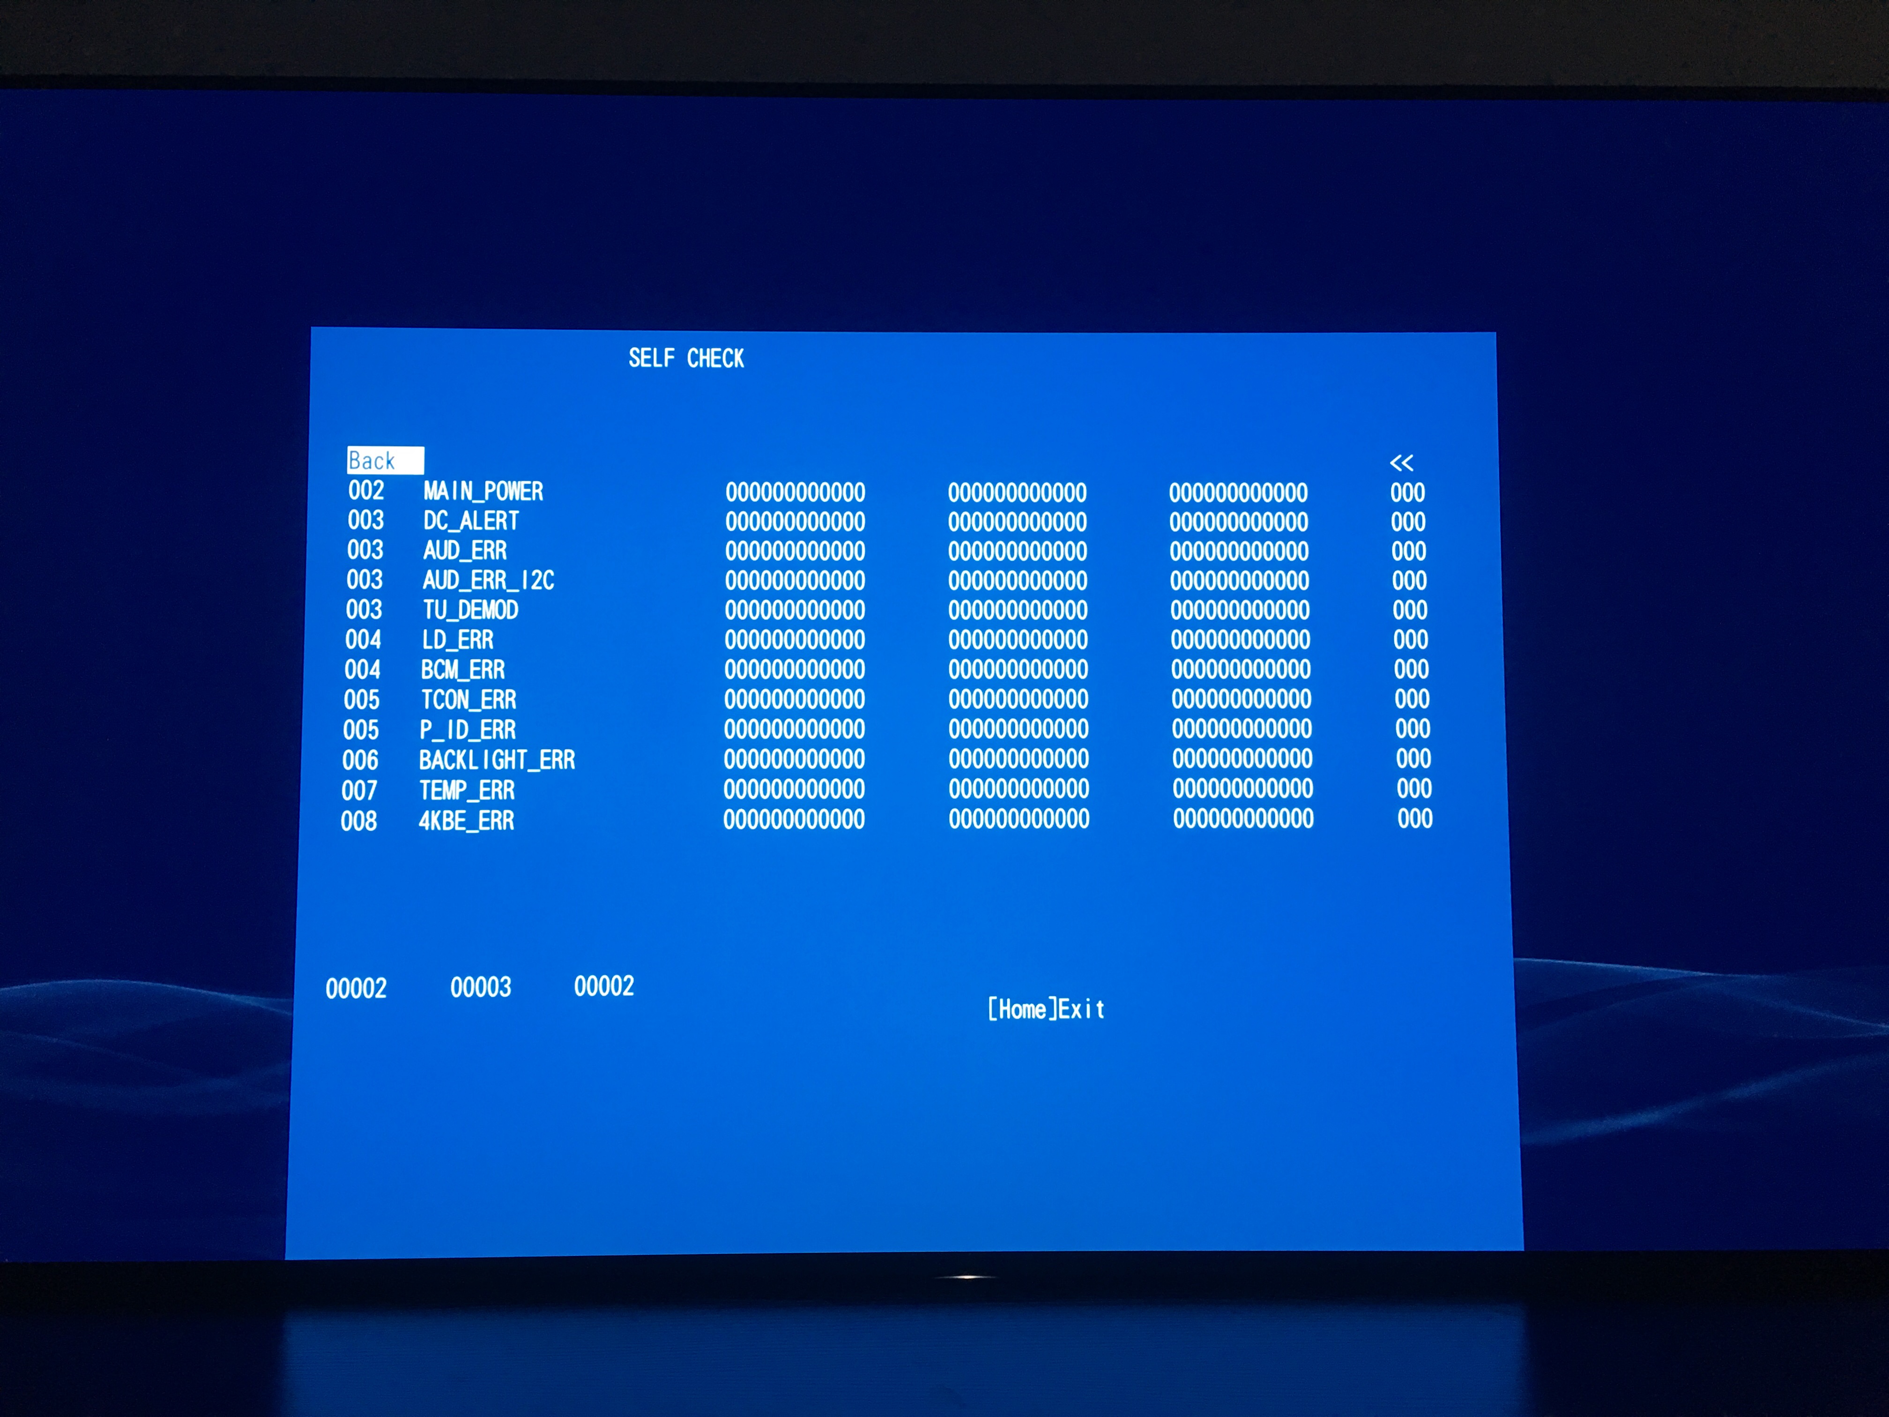Select the TU_DEMOD entry
The image size is (1889, 1417).
pyautogui.click(x=470, y=610)
